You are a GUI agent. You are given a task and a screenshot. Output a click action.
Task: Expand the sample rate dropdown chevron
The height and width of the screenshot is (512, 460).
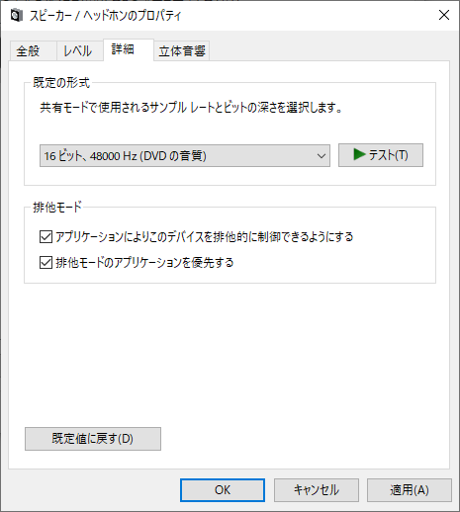(322, 156)
